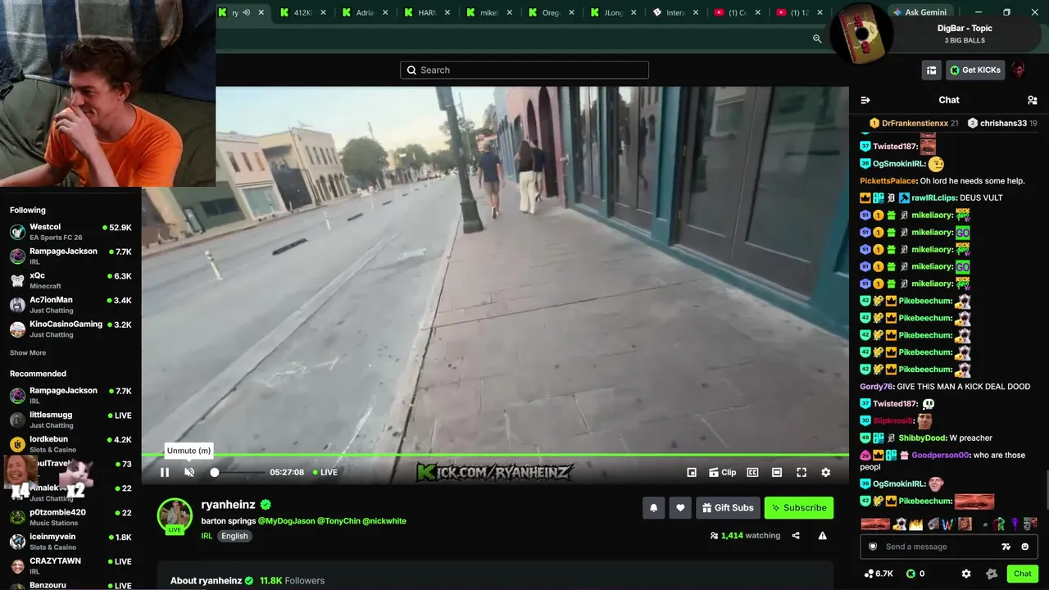Toggle closed captions (CC) on the player
Viewport: 1049px width, 590px height.
point(752,472)
